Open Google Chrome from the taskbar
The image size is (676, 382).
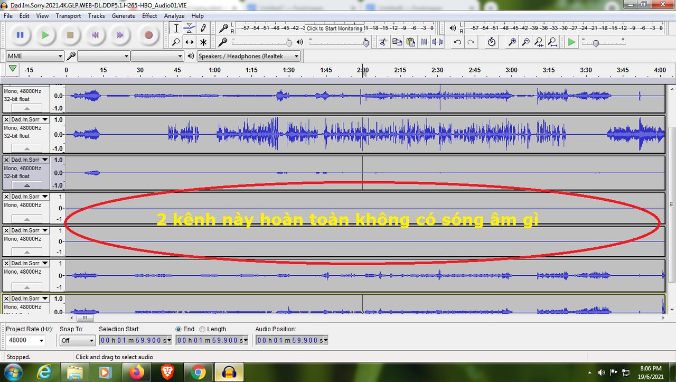[199, 372]
